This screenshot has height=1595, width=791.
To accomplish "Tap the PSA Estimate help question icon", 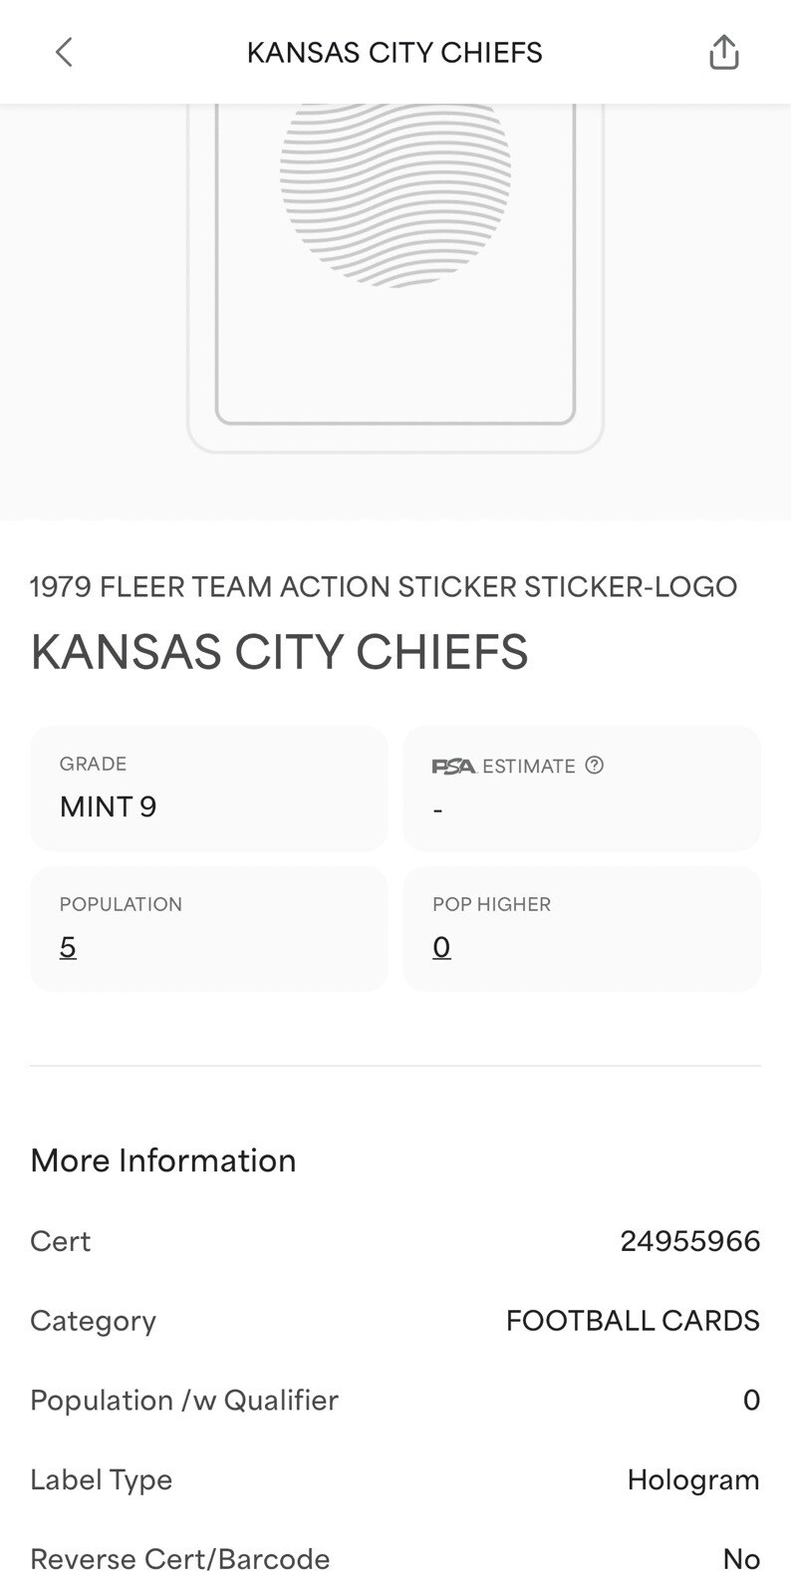I will coord(595,765).
